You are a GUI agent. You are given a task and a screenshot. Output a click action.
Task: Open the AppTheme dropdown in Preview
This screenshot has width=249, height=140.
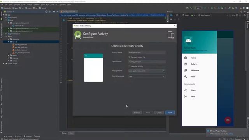point(204,16)
